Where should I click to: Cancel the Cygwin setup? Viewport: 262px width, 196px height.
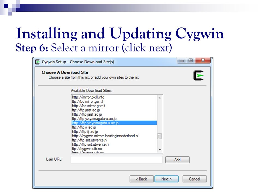pos(195,179)
